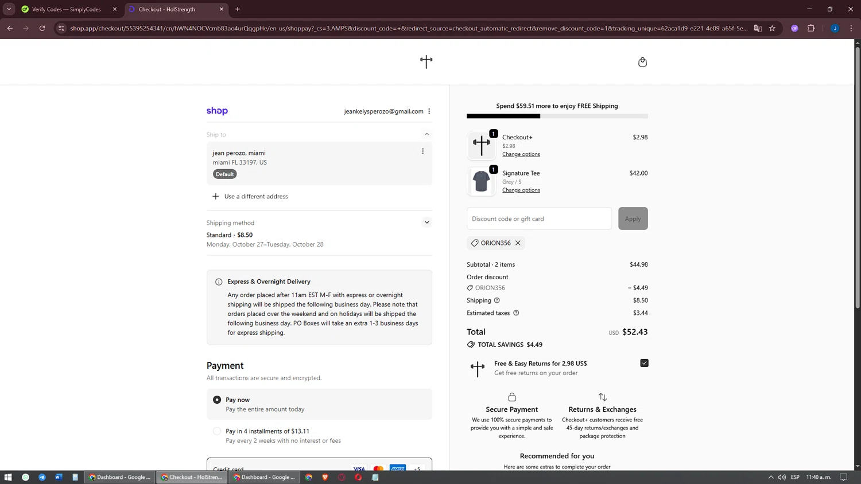Click the Express & Overnight Delivery info icon

pyautogui.click(x=219, y=282)
